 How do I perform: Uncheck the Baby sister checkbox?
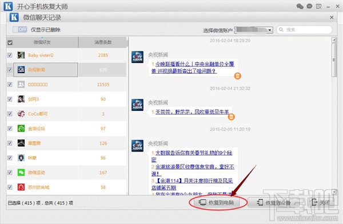pos(10,55)
